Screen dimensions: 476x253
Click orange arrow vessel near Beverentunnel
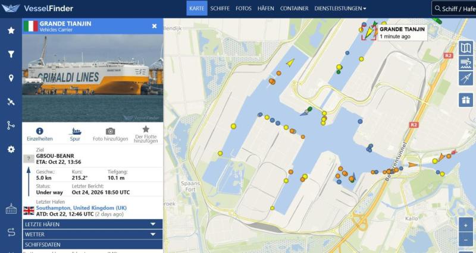click(413, 165)
